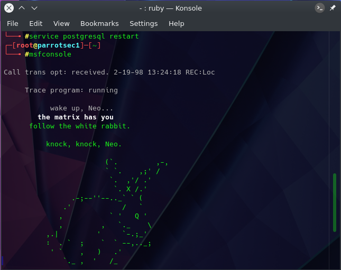Screen dimensions: 341x270
Task: Open the View menu
Action: (x=61, y=23)
